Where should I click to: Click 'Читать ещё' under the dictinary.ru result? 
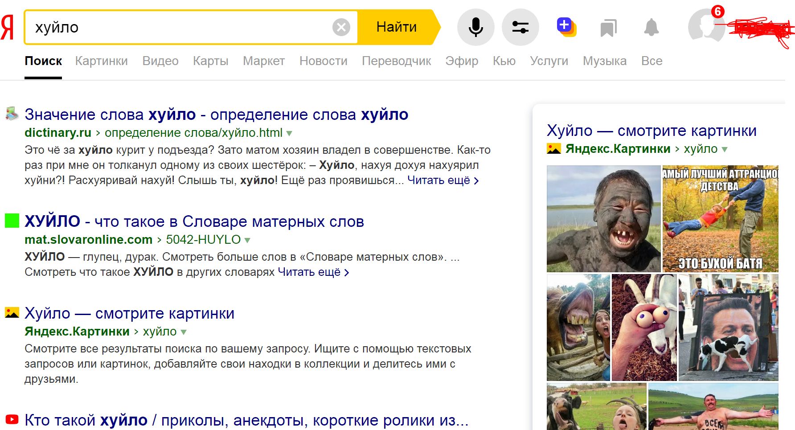[x=443, y=180]
